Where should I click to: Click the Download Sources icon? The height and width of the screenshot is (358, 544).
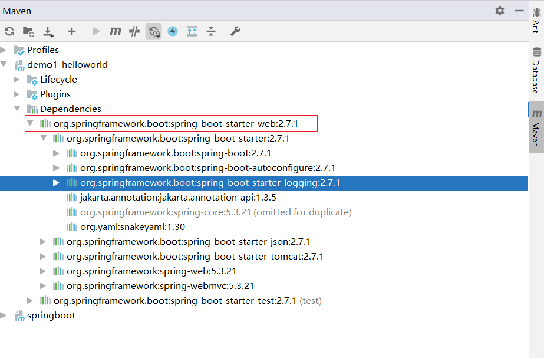click(48, 31)
